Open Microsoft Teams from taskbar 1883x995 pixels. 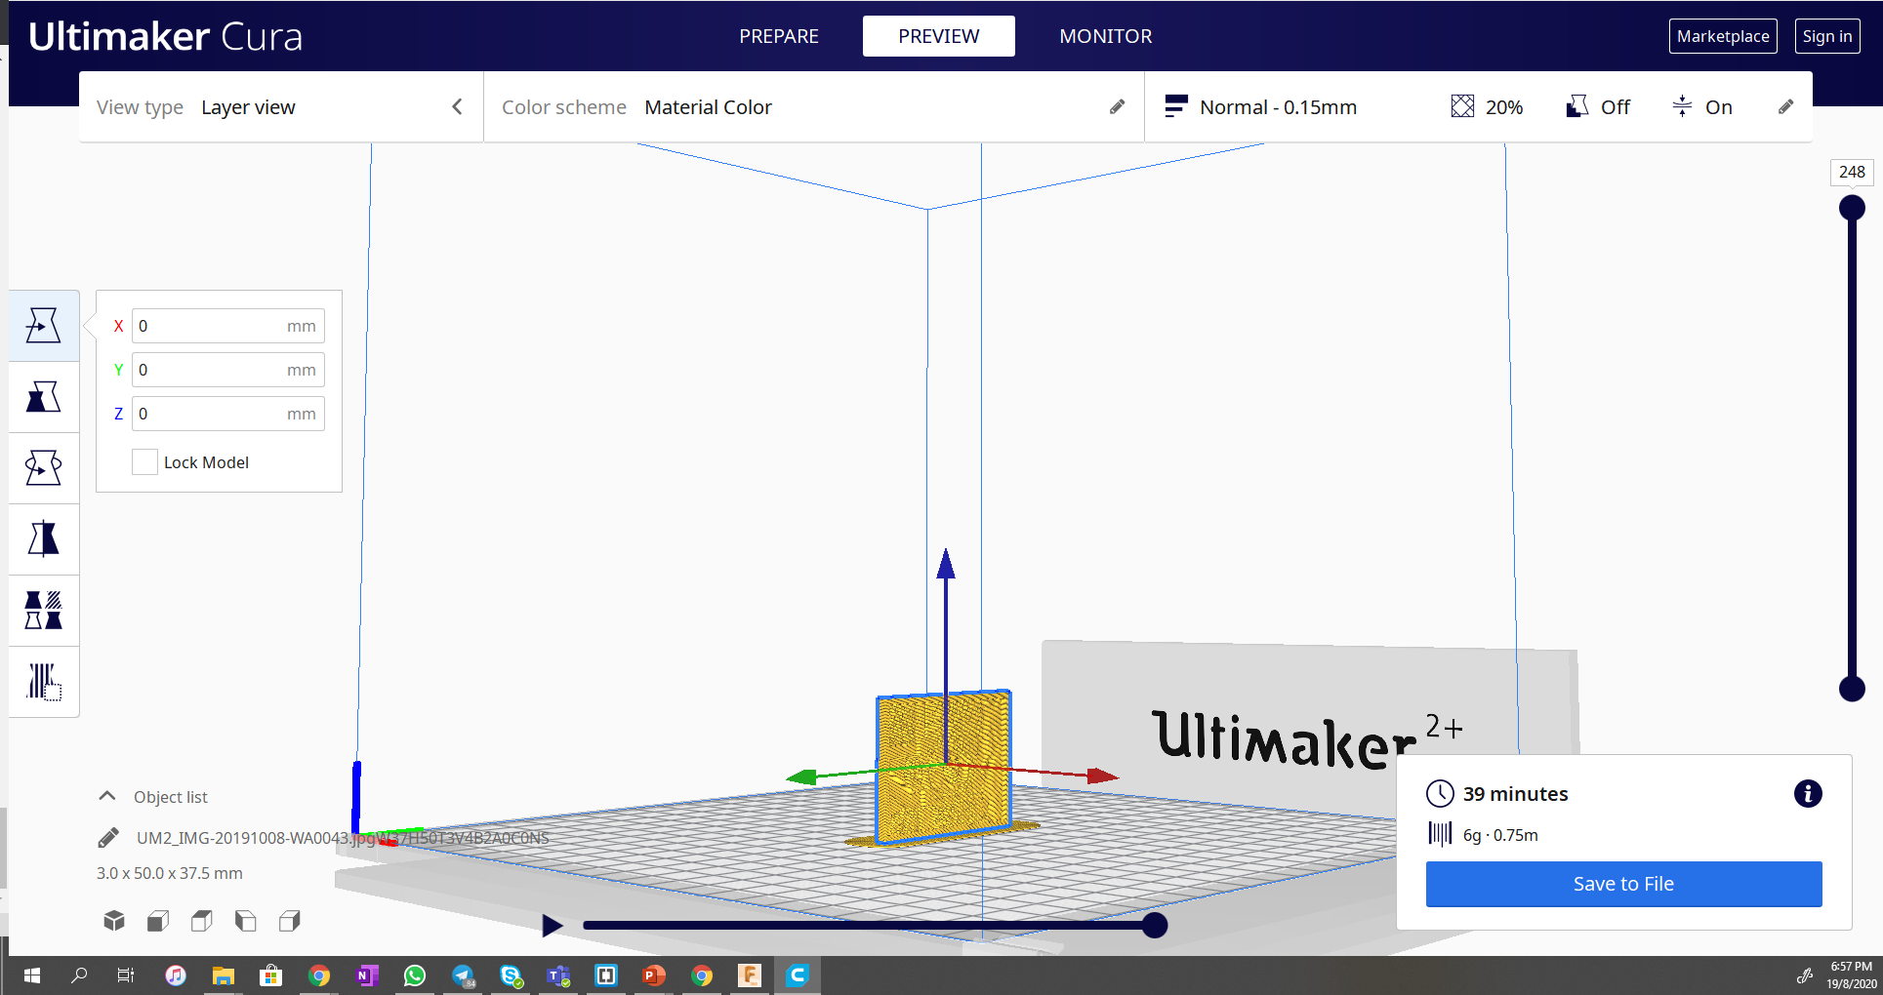pyautogui.click(x=558, y=975)
